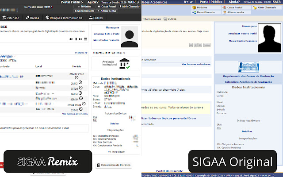
Task: Click Alterar senha icon in SIGAA Original
Action: (224, 12)
